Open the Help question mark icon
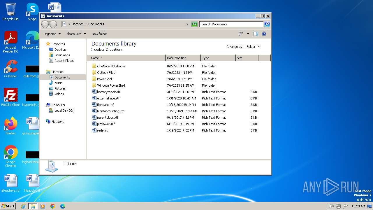This screenshot has height=210, width=373. tap(264, 34)
